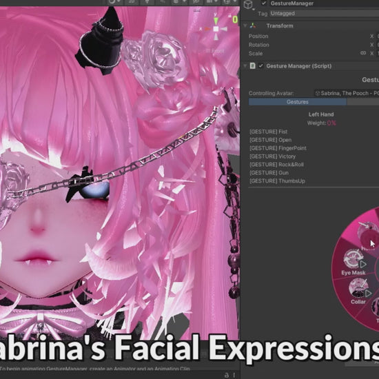Click the grey right-side cone of the scene gizmo
Image resolution: width=379 pixels, height=379 pixels.
224,29
